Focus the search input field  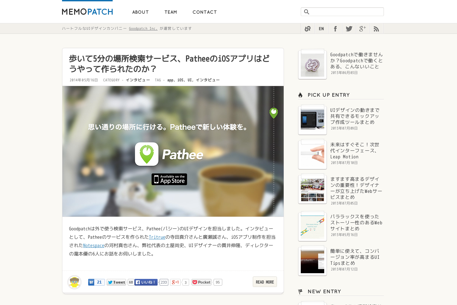342,12
